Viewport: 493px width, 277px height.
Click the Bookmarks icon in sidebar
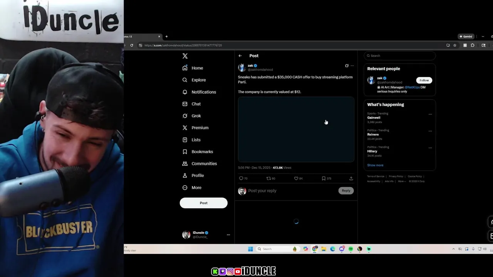pos(185,152)
